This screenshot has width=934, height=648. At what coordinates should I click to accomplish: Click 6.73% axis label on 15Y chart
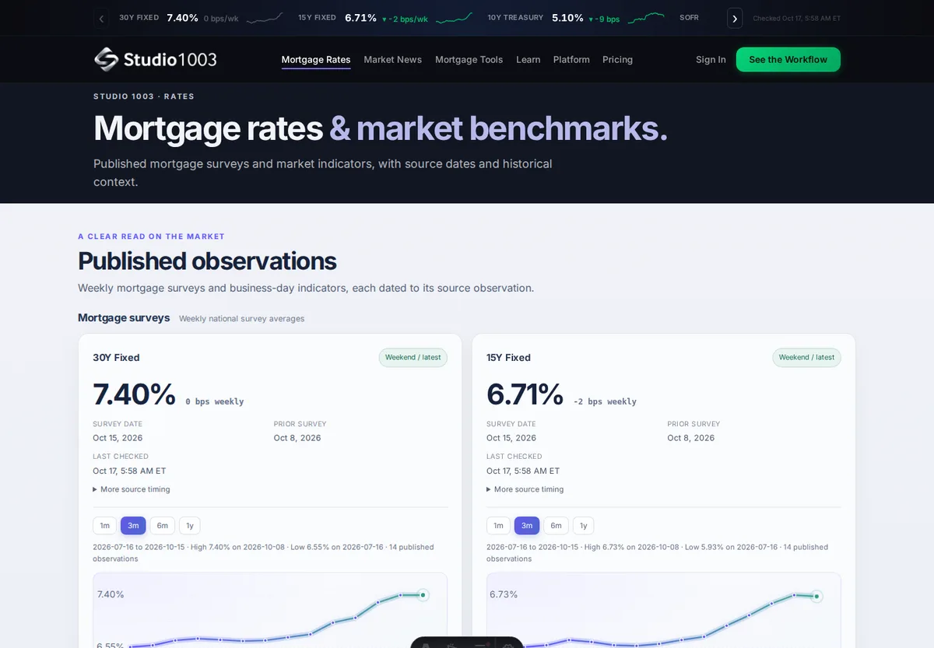pos(504,594)
